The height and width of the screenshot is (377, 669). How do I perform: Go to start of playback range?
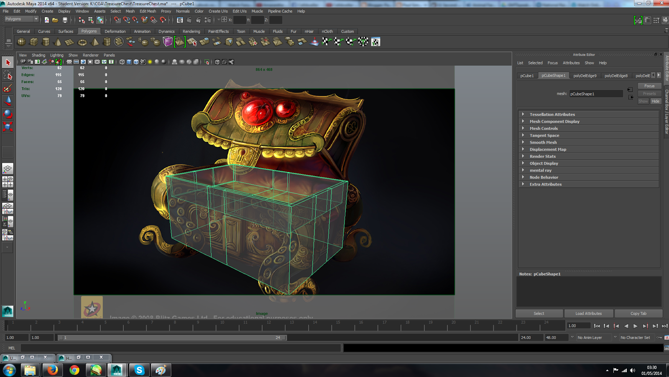point(597,326)
